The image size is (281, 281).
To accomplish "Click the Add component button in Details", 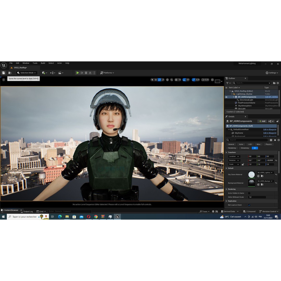I will point(262,121).
